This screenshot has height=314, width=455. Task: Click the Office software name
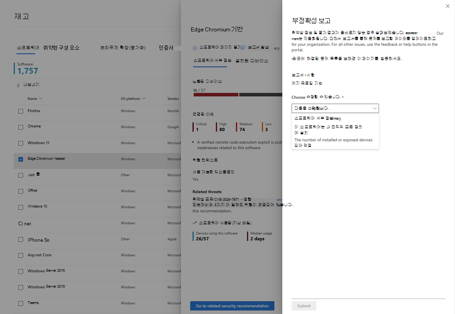pyautogui.click(x=32, y=190)
